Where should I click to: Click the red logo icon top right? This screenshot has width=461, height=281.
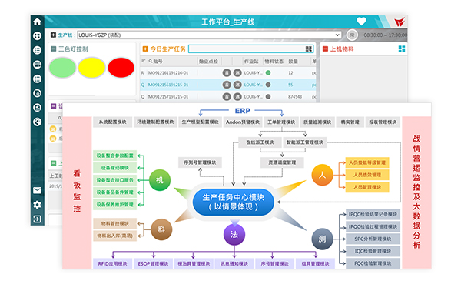pos(400,22)
